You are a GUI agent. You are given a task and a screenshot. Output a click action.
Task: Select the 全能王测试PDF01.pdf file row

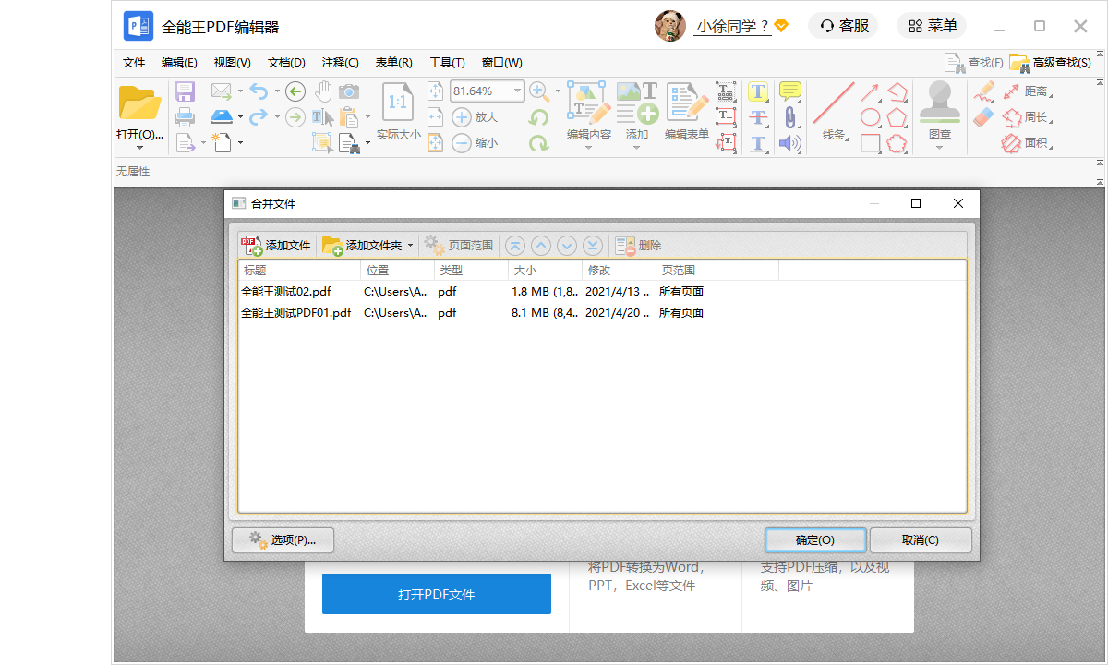pyautogui.click(x=296, y=313)
